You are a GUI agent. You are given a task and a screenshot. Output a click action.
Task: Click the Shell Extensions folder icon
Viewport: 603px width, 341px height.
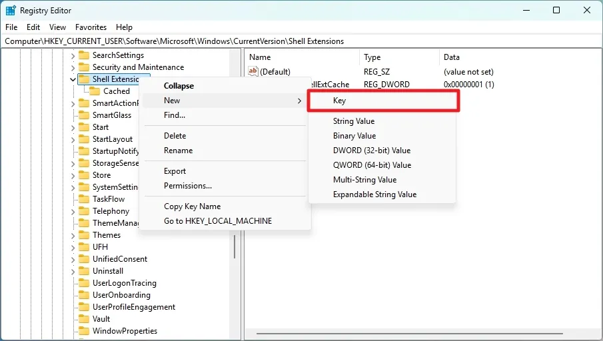[84, 79]
